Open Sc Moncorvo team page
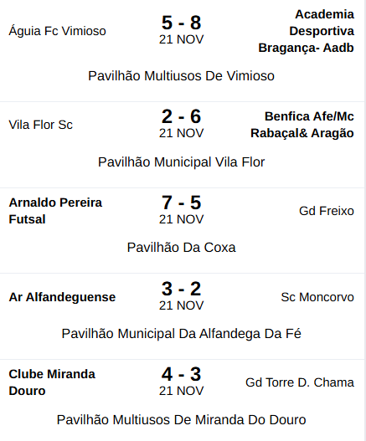 (x=317, y=297)
